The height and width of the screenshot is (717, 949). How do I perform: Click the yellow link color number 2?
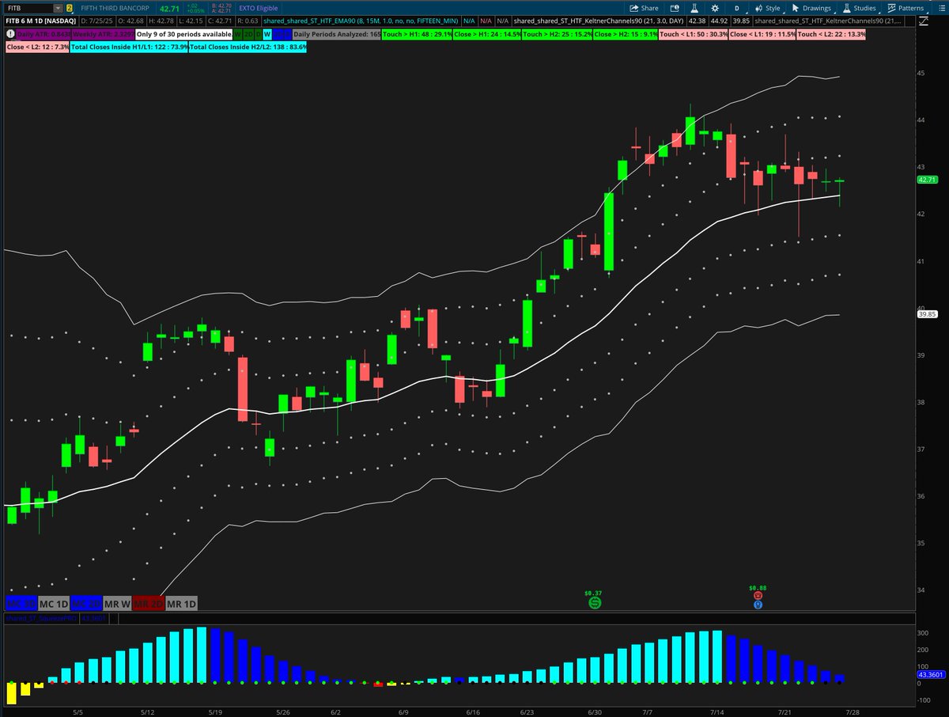(x=70, y=8)
